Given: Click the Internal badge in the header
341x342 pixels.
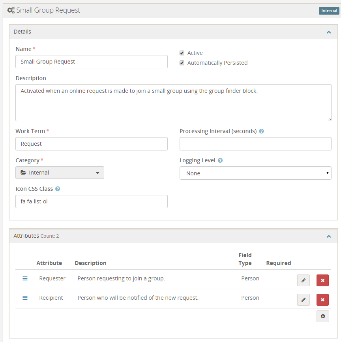Looking at the screenshot, I should [329, 11].
